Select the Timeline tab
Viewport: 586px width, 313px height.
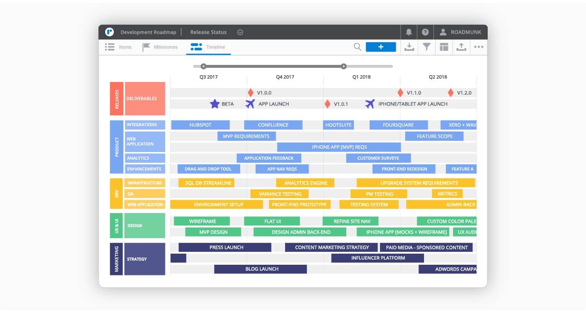[208, 47]
